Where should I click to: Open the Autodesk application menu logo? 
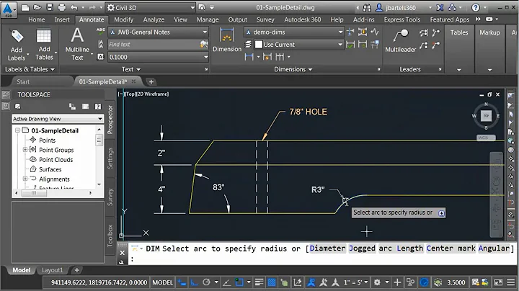click(8, 9)
